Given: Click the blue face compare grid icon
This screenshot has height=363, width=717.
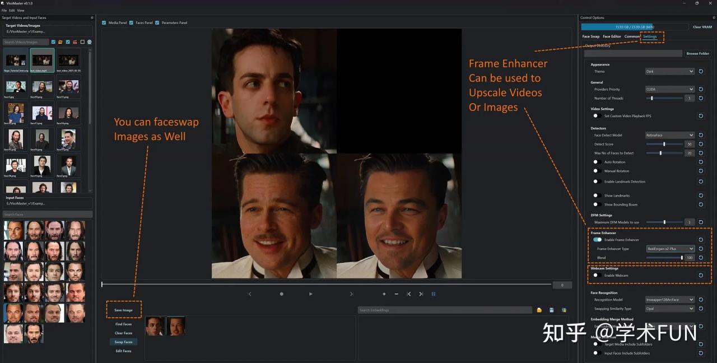Looking at the screenshot, I should 433,294.
